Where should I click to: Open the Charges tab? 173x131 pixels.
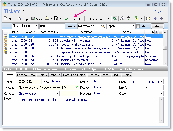point(93,75)
